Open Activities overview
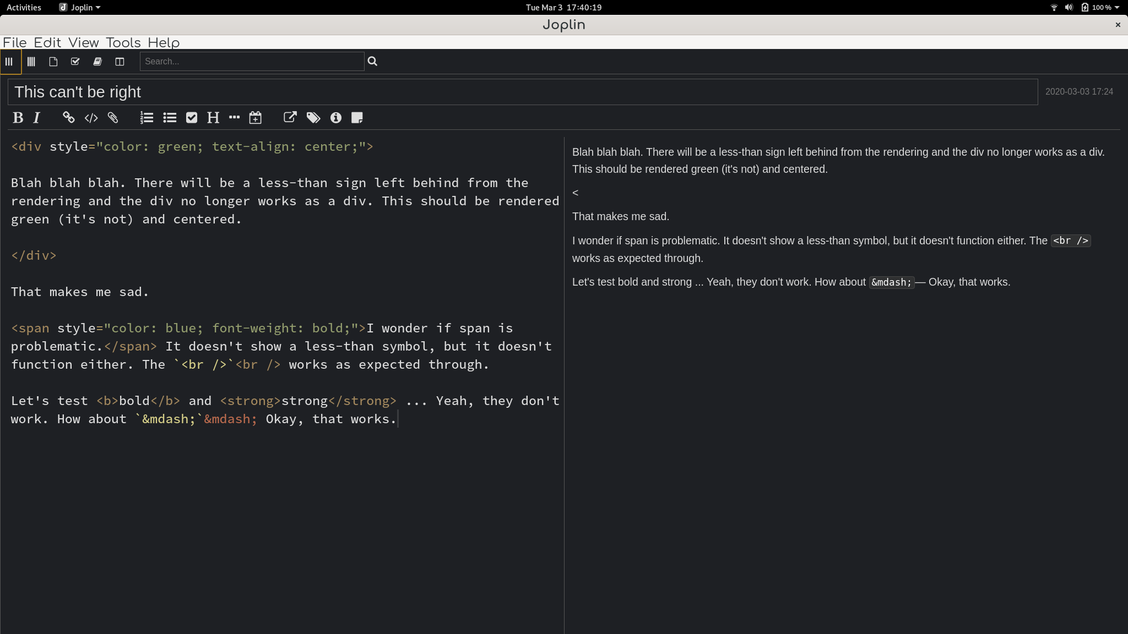 24,7
